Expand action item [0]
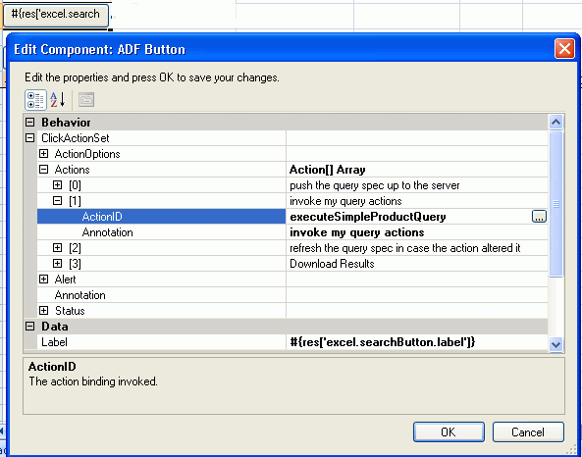 (x=58, y=184)
